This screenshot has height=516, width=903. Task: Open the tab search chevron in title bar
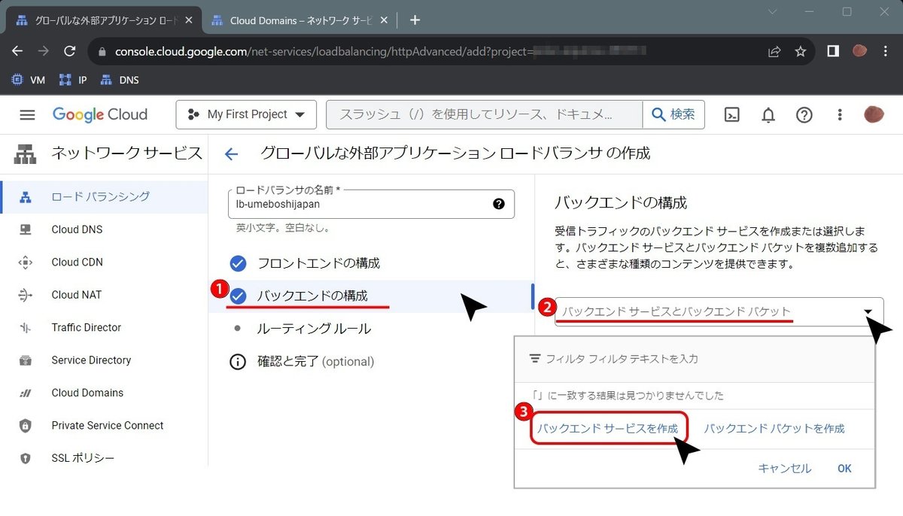[x=772, y=11]
